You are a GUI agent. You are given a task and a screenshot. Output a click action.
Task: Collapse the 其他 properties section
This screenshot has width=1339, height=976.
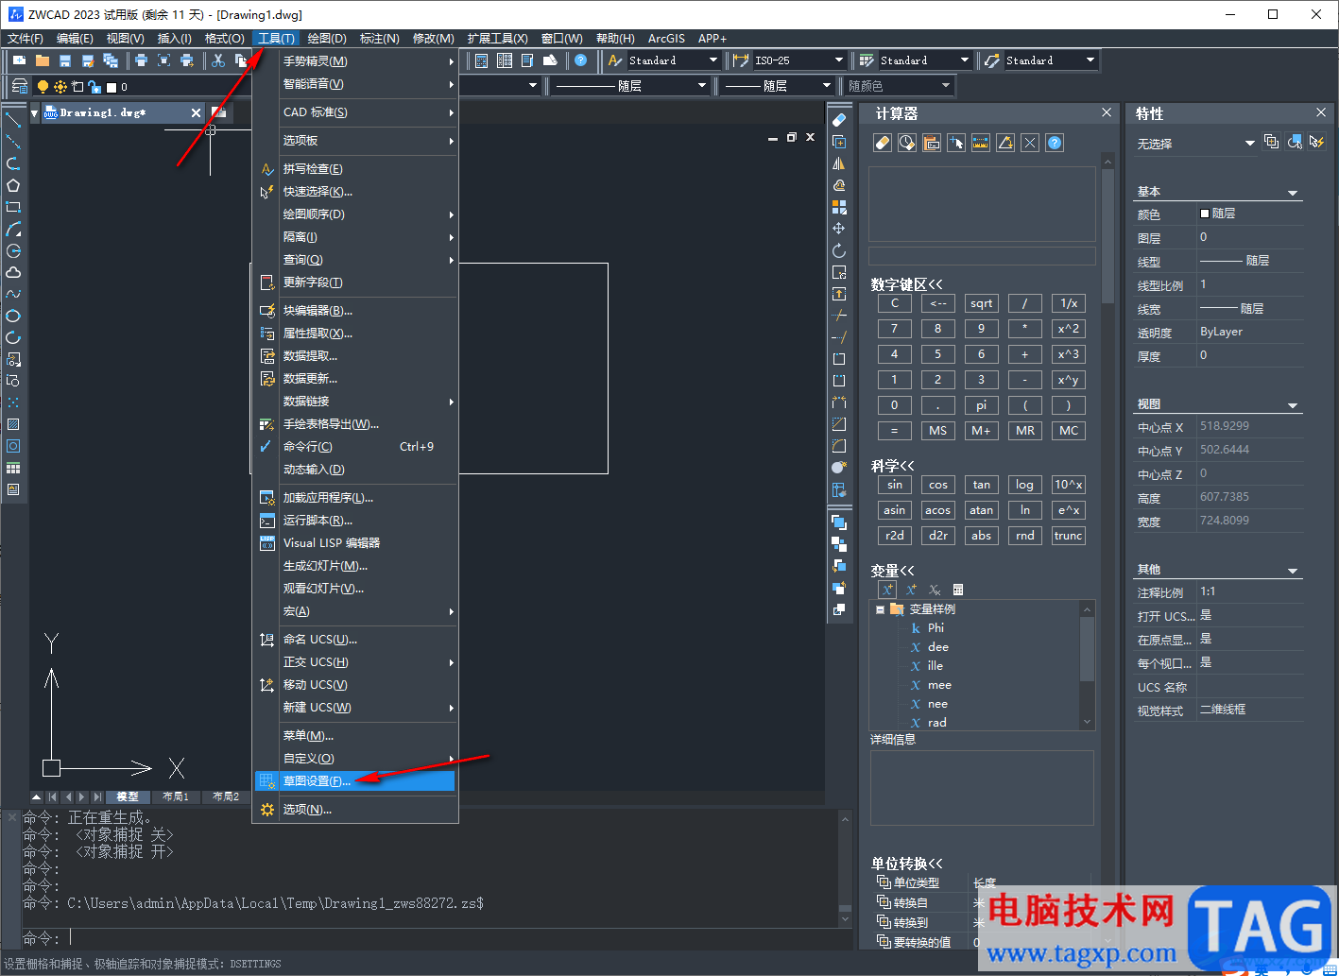1294,571
